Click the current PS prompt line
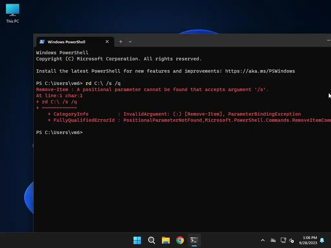 [x=59, y=132]
